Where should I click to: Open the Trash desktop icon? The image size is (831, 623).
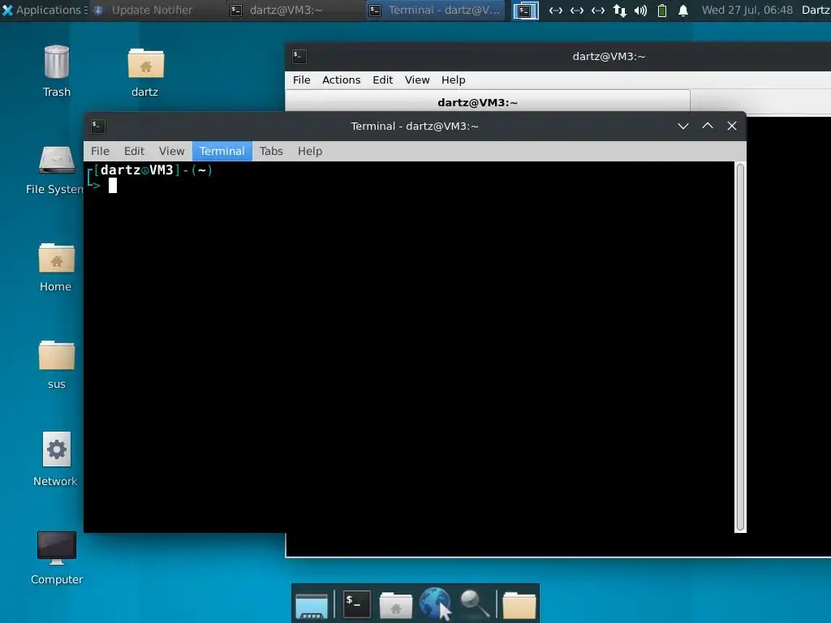(57, 71)
